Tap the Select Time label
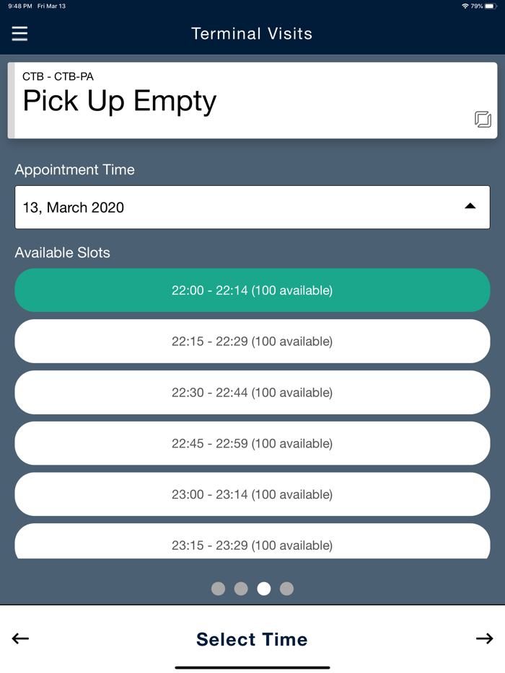This screenshot has width=505, height=673. (252, 639)
